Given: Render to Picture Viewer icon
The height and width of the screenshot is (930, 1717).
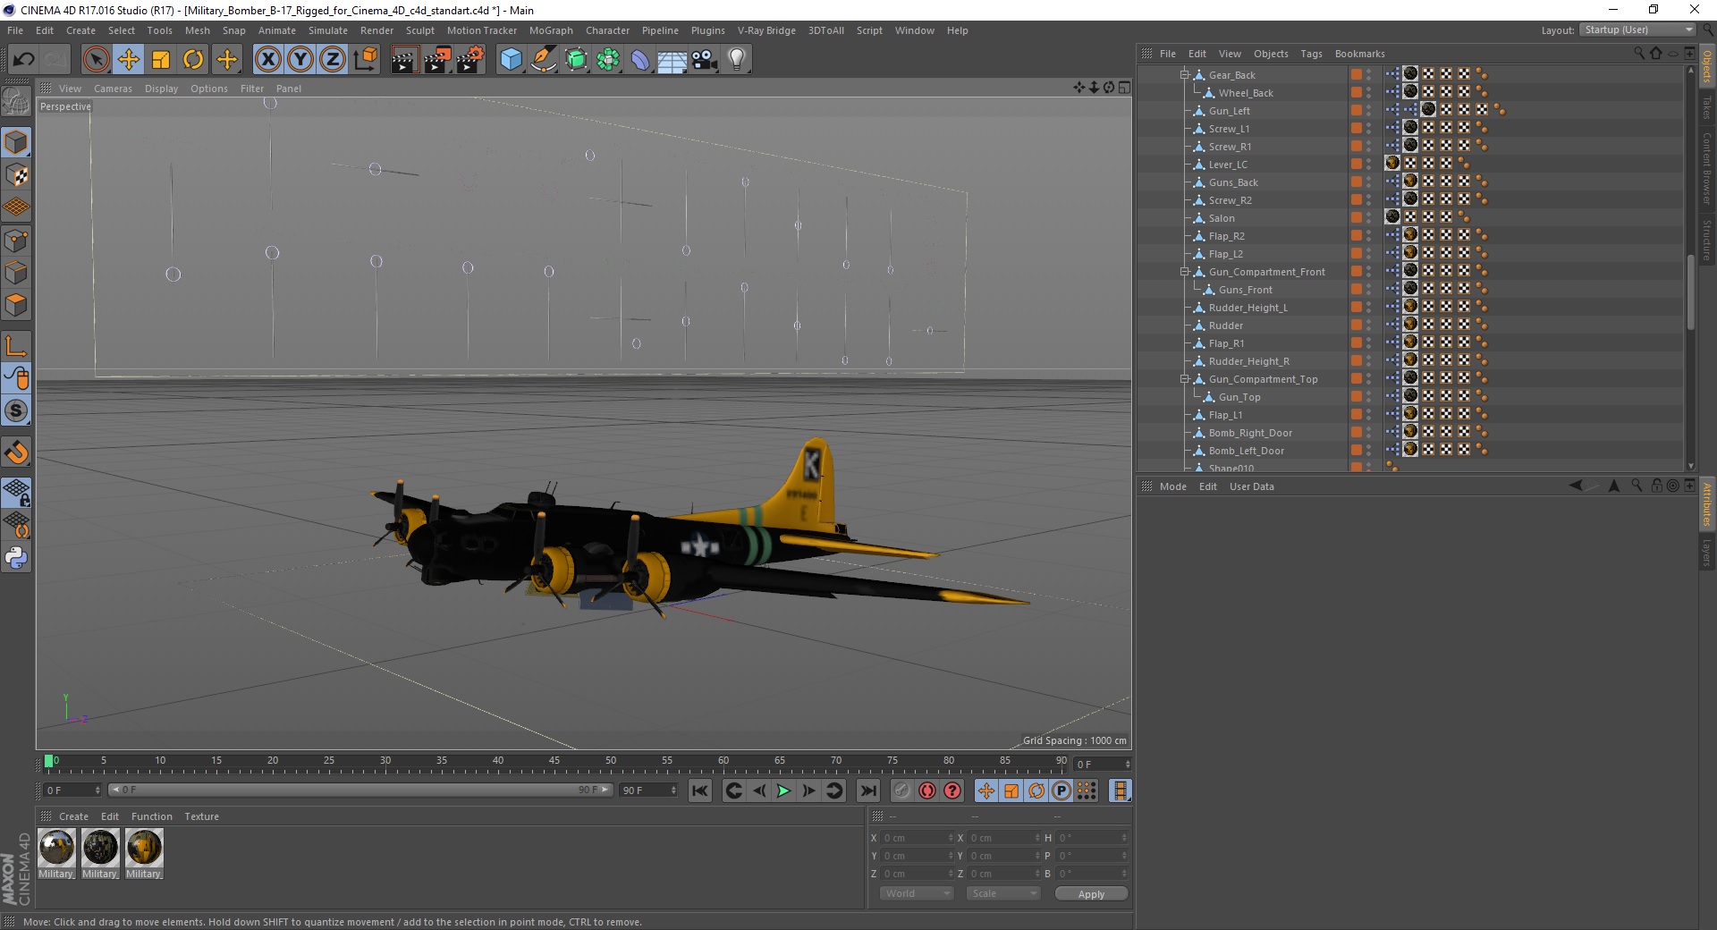Looking at the screenshot, I should pyautogui.click(x=437, y=60).
